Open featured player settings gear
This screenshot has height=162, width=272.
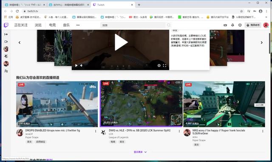pyautogui.click(x=159, y=65)
